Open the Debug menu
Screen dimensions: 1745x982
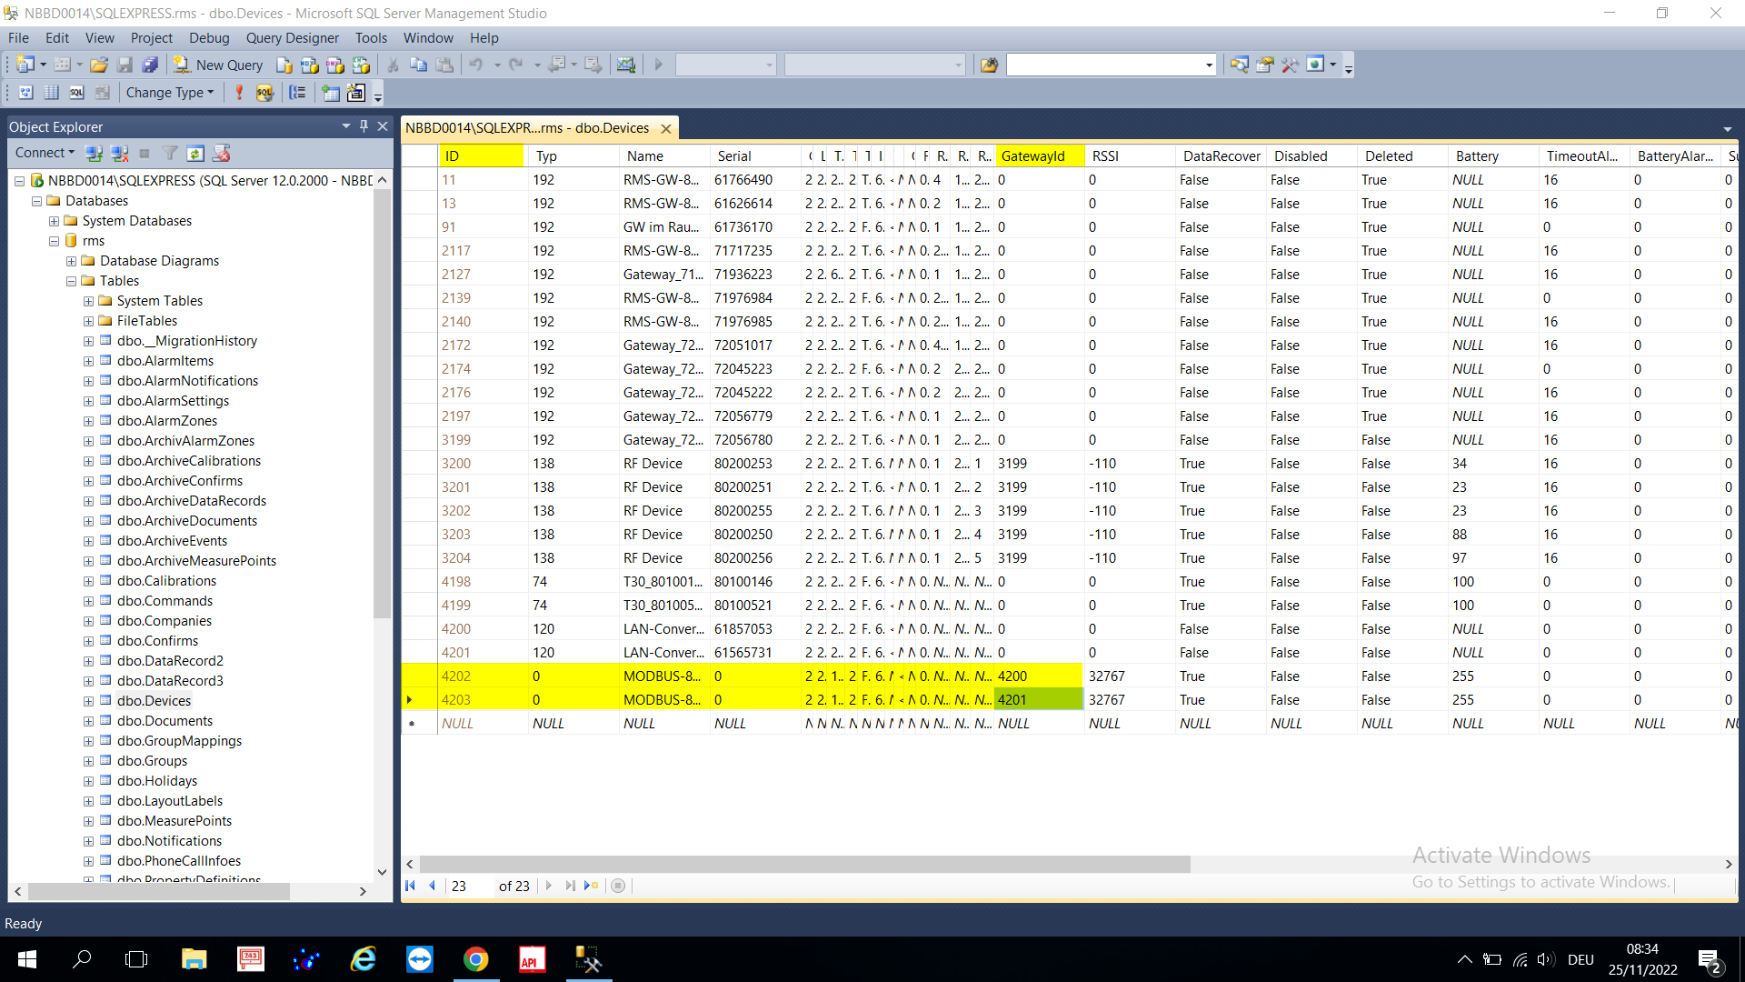tap(209, 38)
